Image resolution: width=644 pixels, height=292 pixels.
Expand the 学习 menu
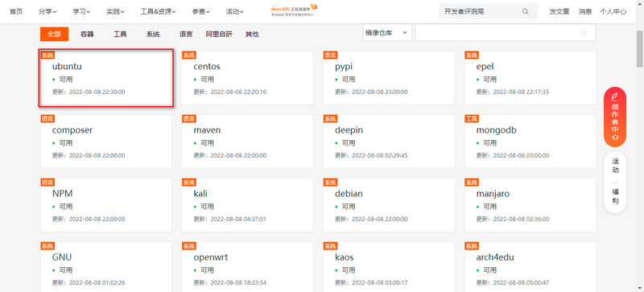(82, 11)
